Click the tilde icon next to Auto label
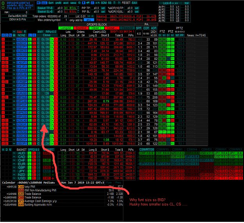Viewport: 244px width, 223px height. pyautogui.click(x=14, y=32)
